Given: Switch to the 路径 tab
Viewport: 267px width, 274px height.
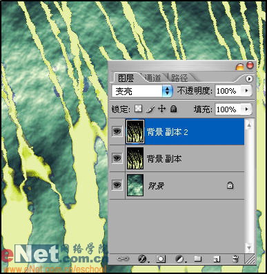Looking at the screenshot, I should coord(179,78).
